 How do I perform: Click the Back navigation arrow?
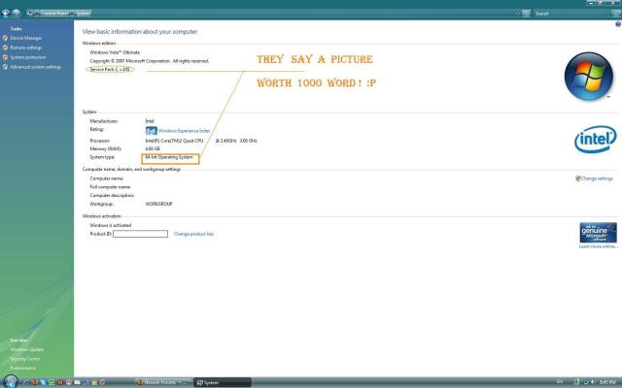pos(6,13)
